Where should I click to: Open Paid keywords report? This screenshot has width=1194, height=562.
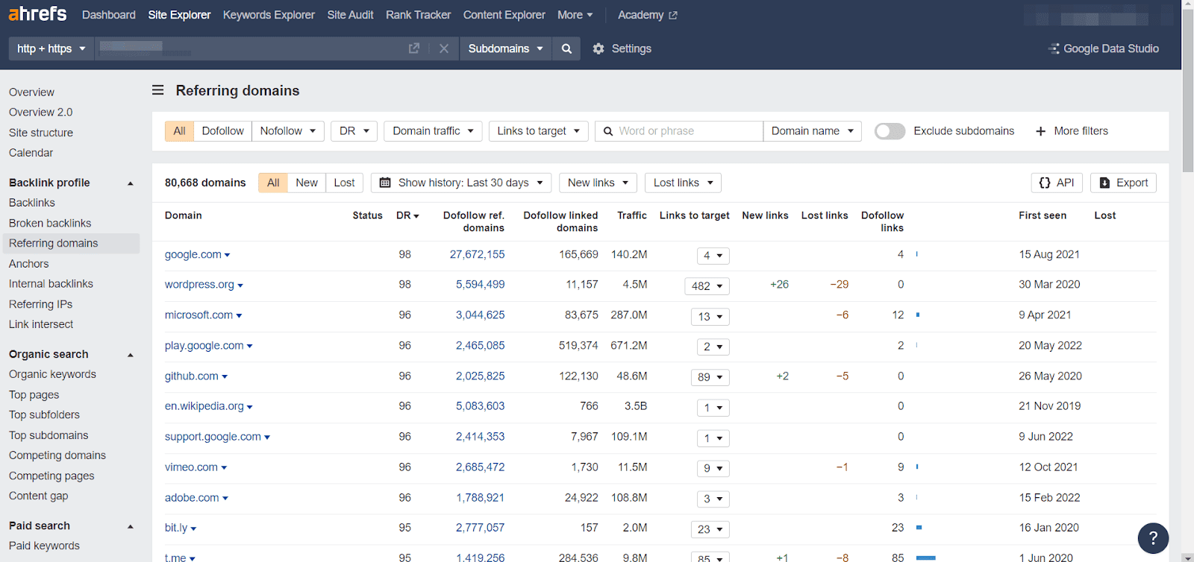click(44, 546)
